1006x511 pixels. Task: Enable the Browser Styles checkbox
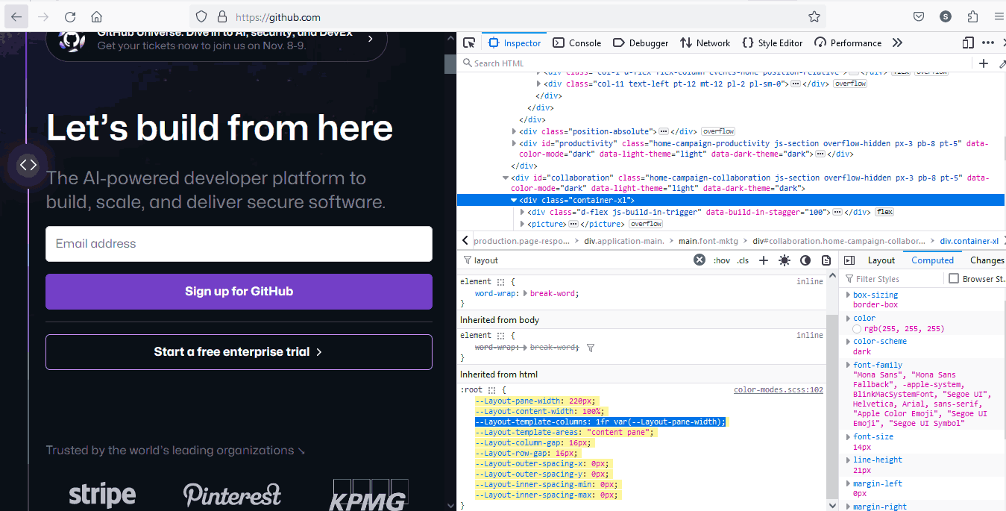coord(954,278)
